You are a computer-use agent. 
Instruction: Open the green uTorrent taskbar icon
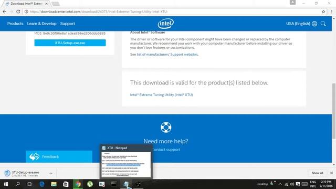pyautogui.click(x=90, y=184)
